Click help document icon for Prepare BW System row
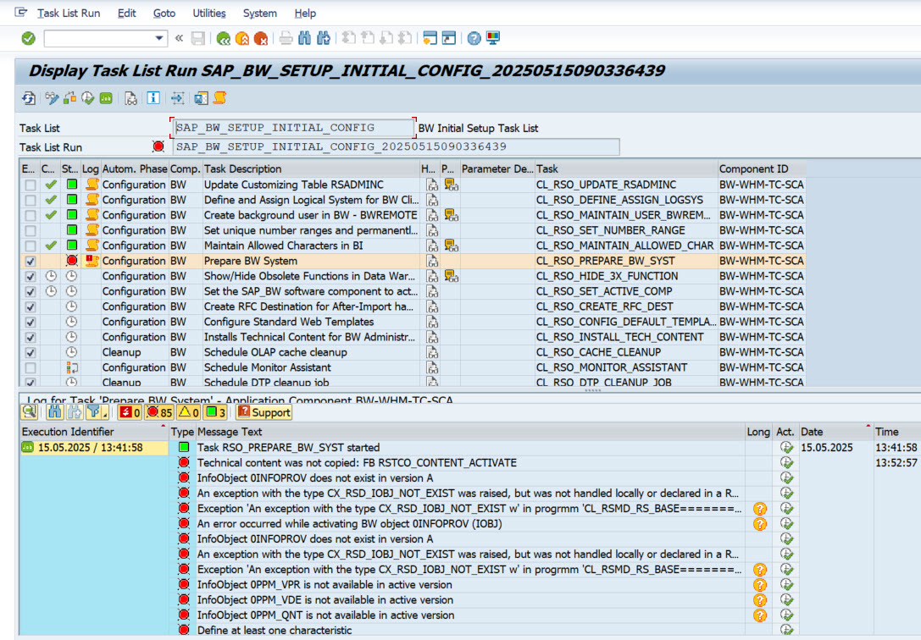The image size is (921, 640). click(432, 261)
